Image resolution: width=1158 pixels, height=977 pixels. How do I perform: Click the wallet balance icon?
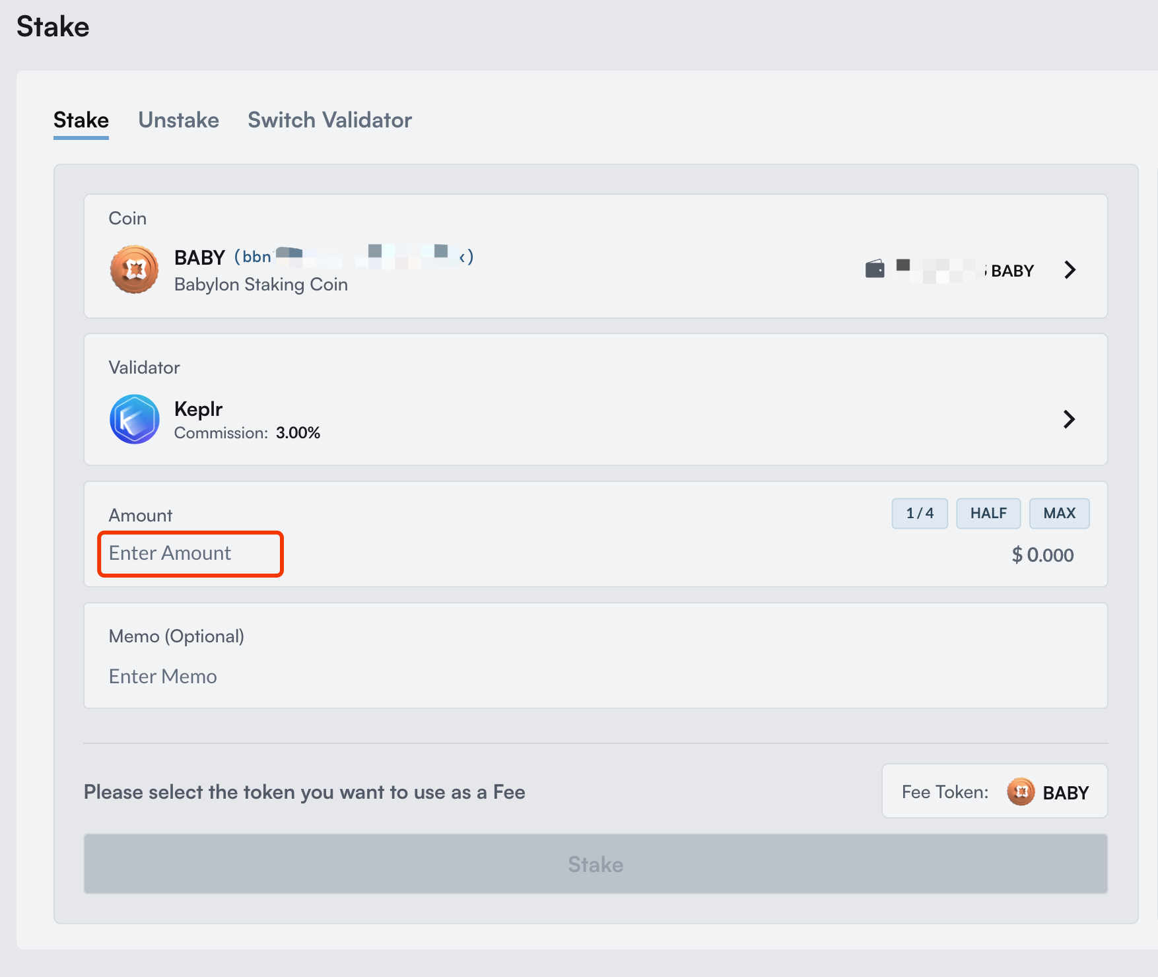pyautogui.click(x=873, y=269)
